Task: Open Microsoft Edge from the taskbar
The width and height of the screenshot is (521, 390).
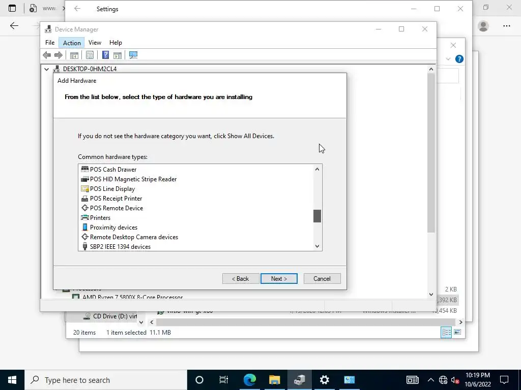Action: pos(249,380)
